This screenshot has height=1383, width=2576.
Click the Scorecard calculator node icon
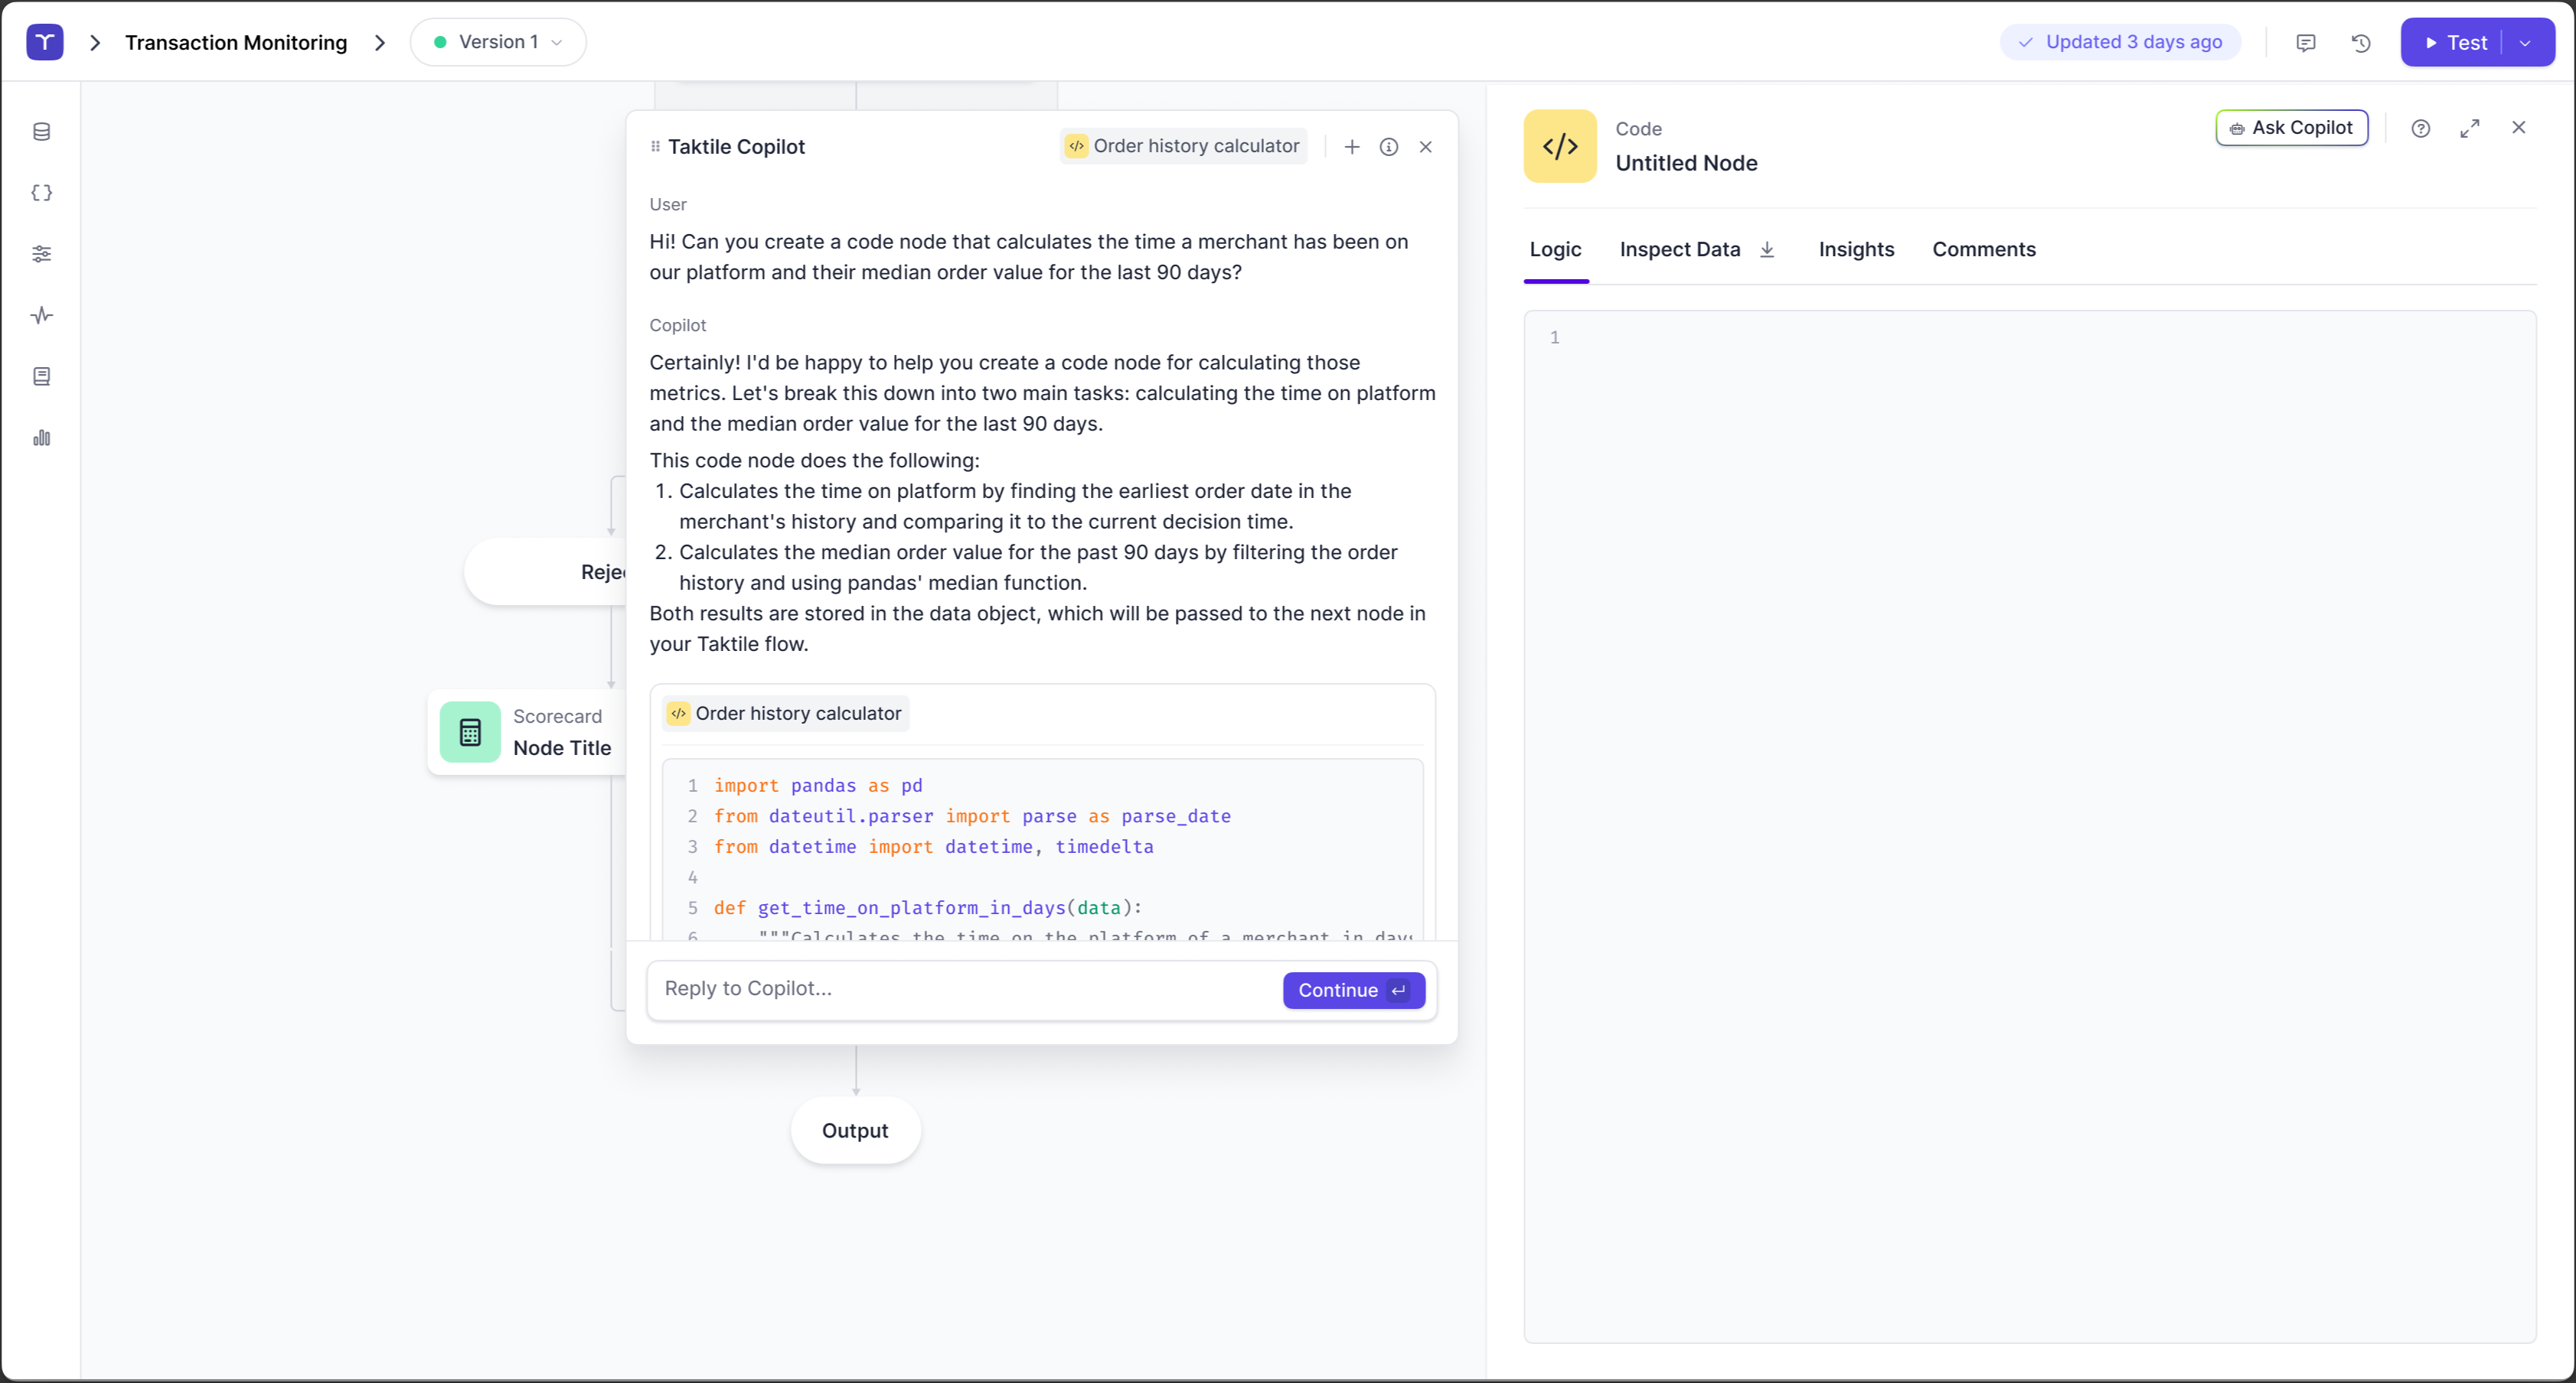[x=470, y=733]
